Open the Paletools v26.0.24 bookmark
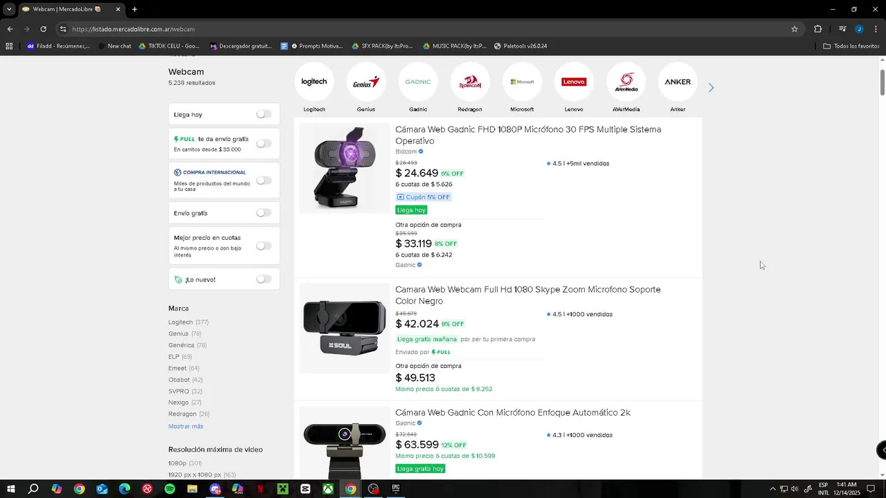The width and height of the screenshot is (886, 498). pos(521,46)
